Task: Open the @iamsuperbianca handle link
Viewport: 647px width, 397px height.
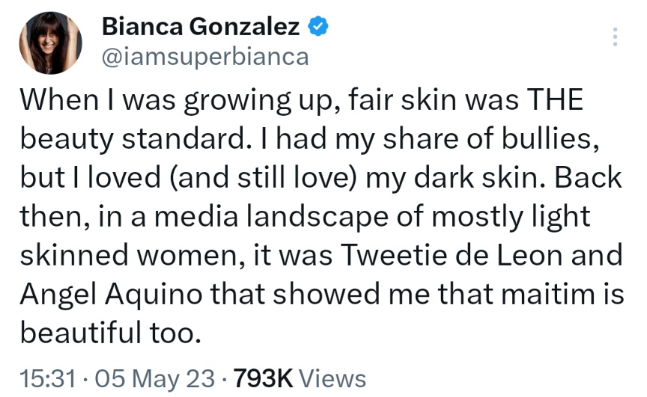Action: click(205, 57)
